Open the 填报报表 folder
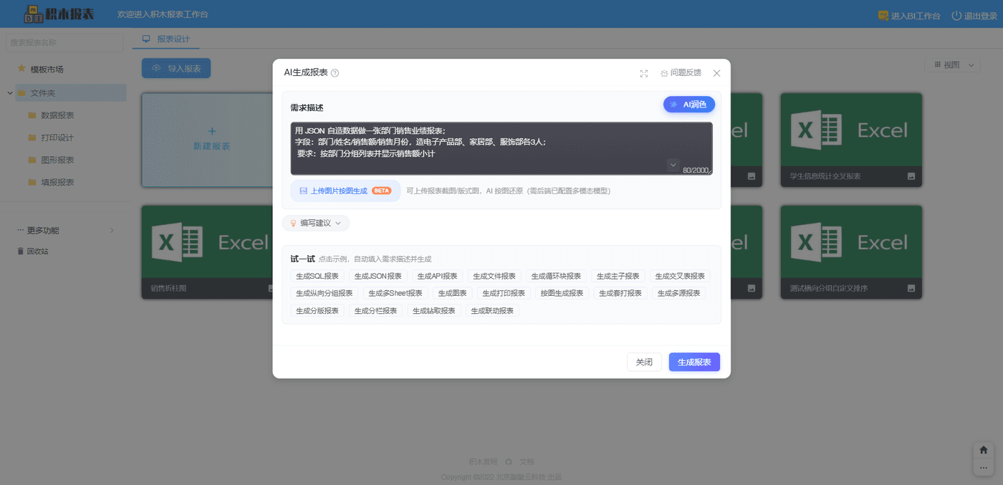Screen dimensions: 1003x485 [57, 182]
